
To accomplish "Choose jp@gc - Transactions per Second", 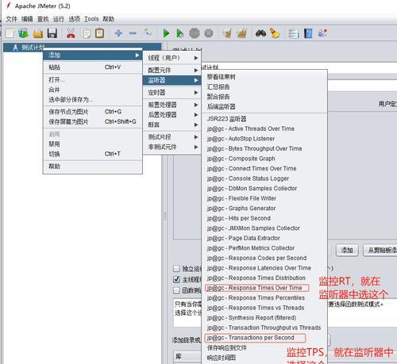I will click(264, 338).
